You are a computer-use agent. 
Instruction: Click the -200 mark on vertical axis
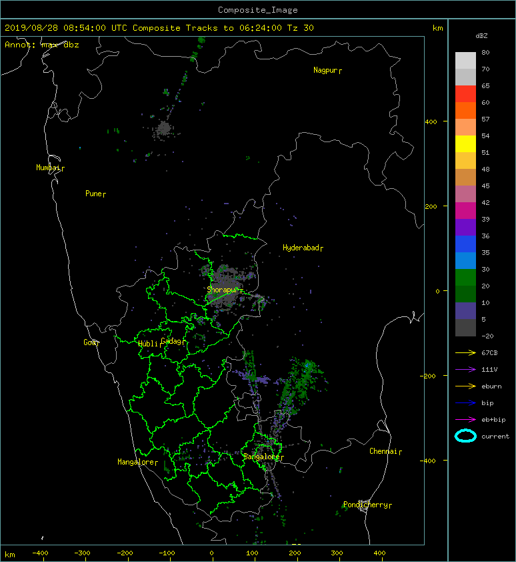429,376
